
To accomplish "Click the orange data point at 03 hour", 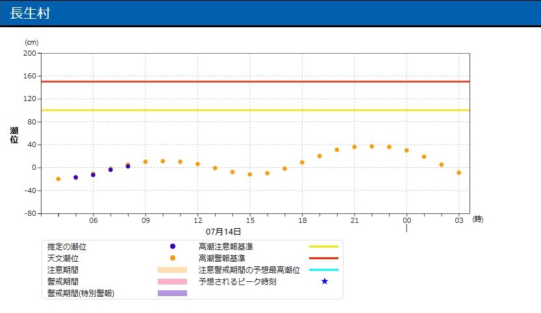I will [459, 173].
